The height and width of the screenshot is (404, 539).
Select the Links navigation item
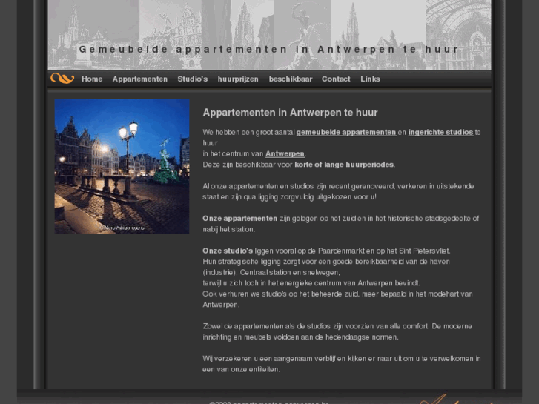[x=370, y=79]
